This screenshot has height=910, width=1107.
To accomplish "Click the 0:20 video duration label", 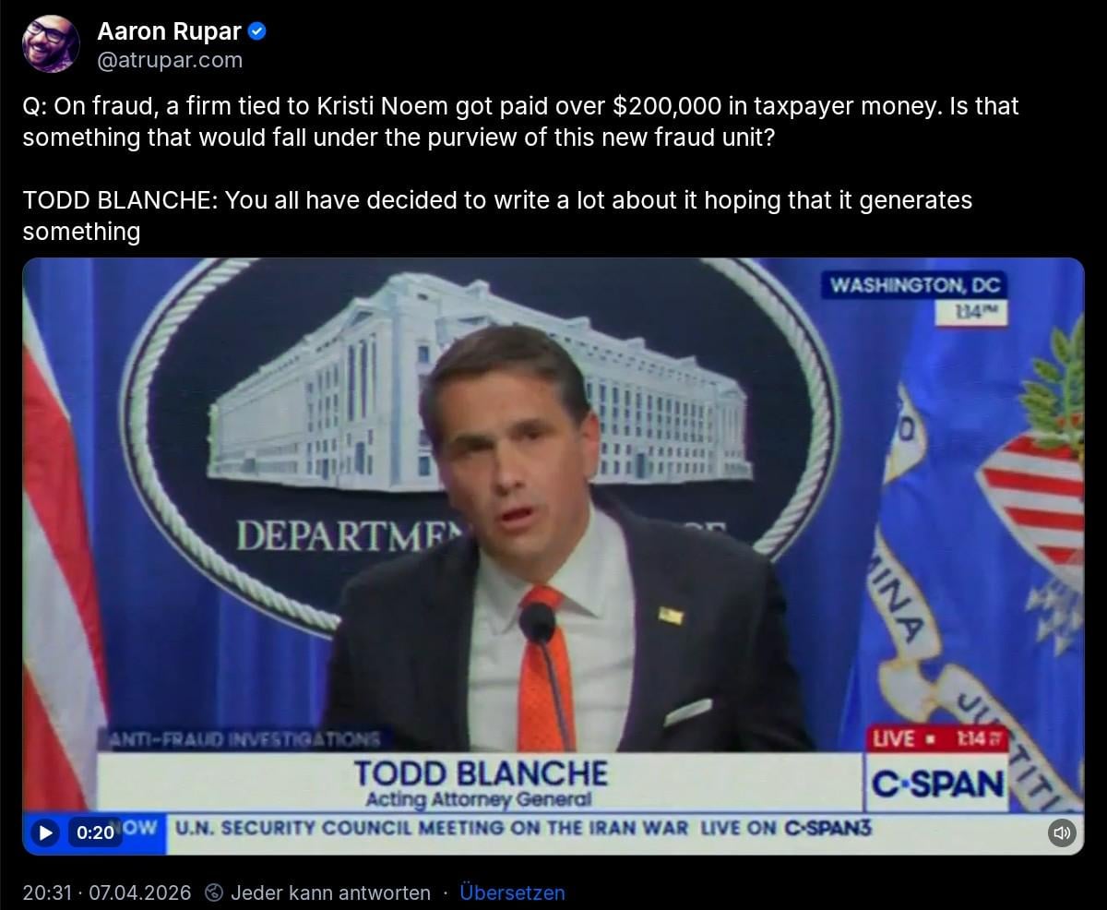I will tap(95, 832).
